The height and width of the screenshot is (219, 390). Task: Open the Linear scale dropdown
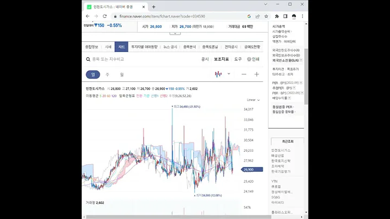click(x=253, y=100)
